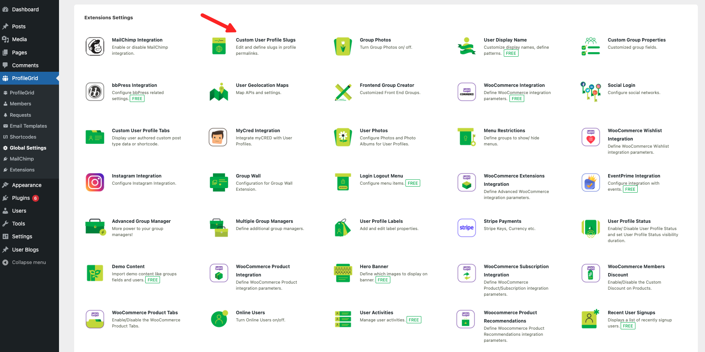The width and height of the screenshot is (705, 352).
Task: Open the Global Settings submenu item
Action: click(28, 148)
